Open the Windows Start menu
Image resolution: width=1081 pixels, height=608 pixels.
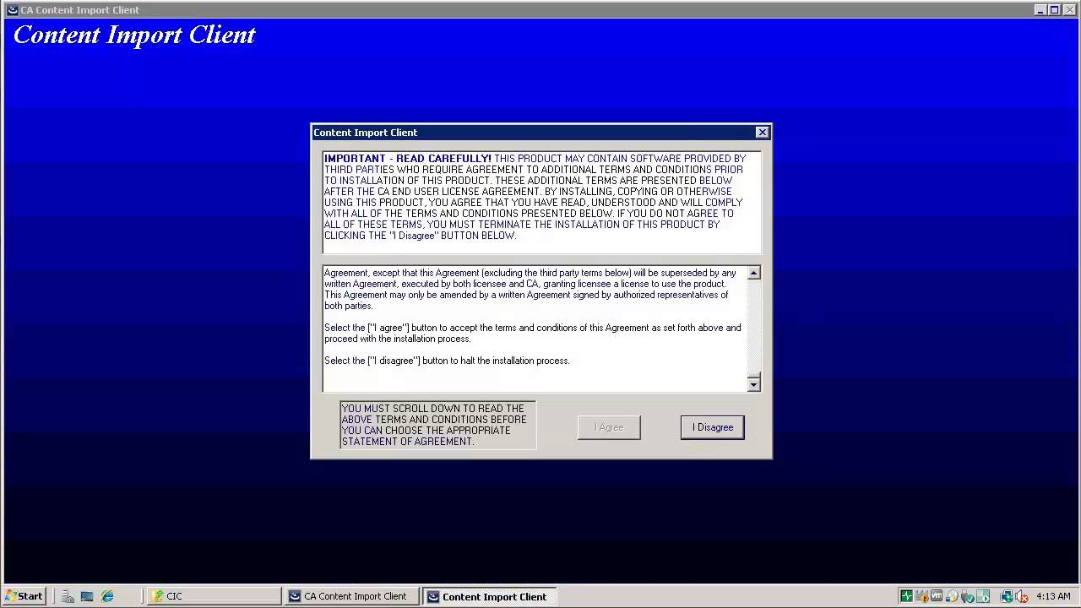(x=24, y=596)
